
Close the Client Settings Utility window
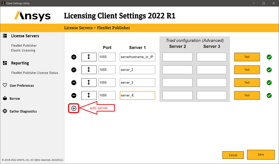[274, 3]
